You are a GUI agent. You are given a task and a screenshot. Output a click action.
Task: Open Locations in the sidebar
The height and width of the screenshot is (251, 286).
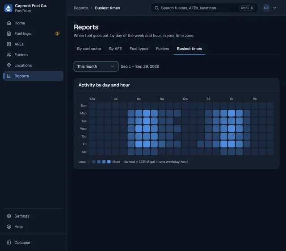33,66
